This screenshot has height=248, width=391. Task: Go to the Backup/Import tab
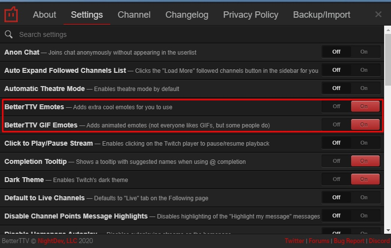[x=322, y=15]
